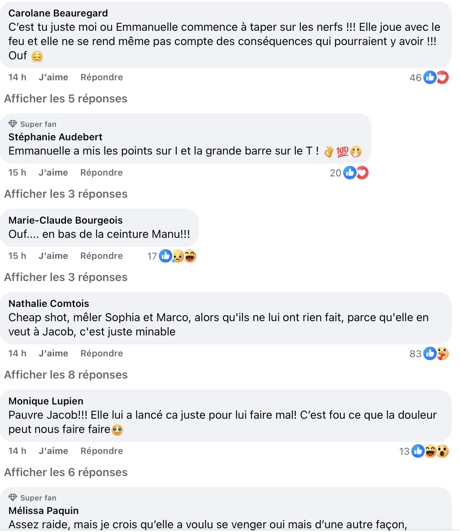Open Nathalie Comtois's profile name link
The height and width of the screenshot is (532, 460).
point(49,304)
